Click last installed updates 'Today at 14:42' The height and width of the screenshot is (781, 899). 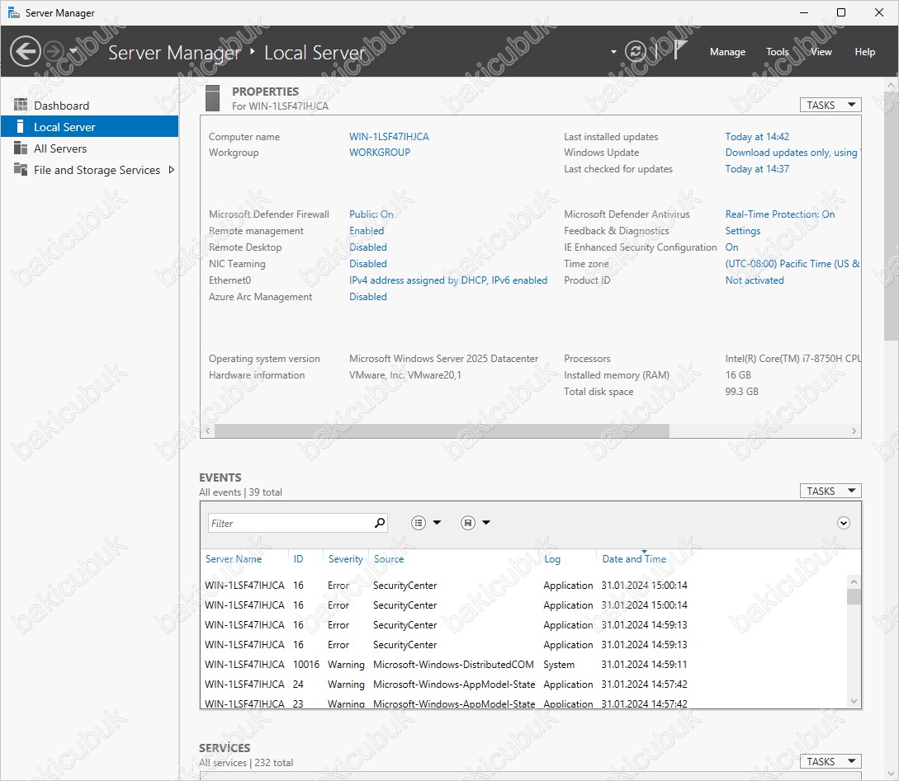click(757, 137)
